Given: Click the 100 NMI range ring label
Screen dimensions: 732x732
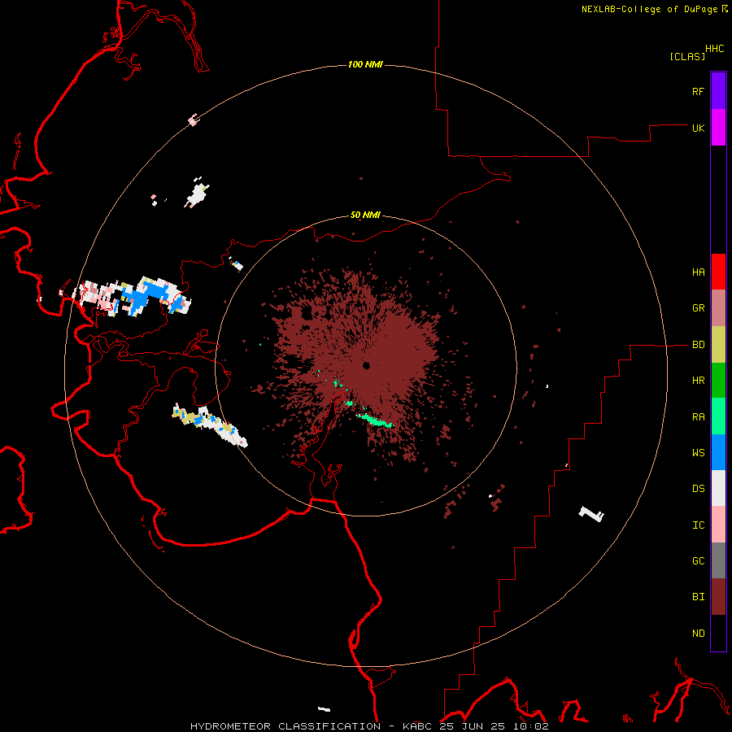Looking at the screenshot, I should coord(365,64).
